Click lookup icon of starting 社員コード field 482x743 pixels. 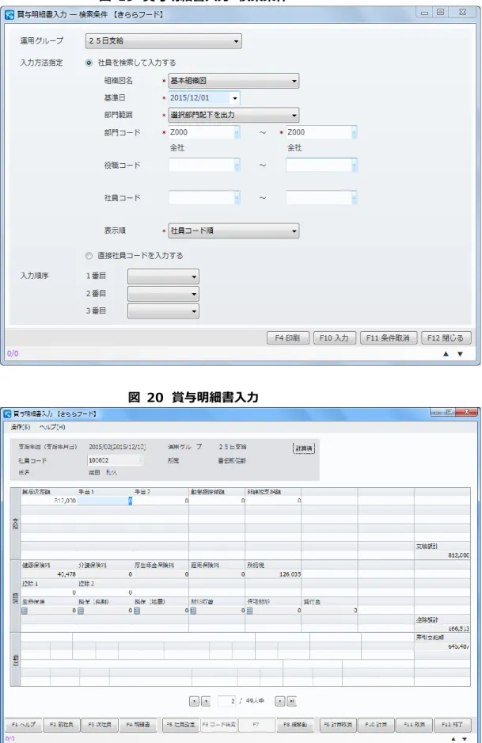[x=237, y=197]
